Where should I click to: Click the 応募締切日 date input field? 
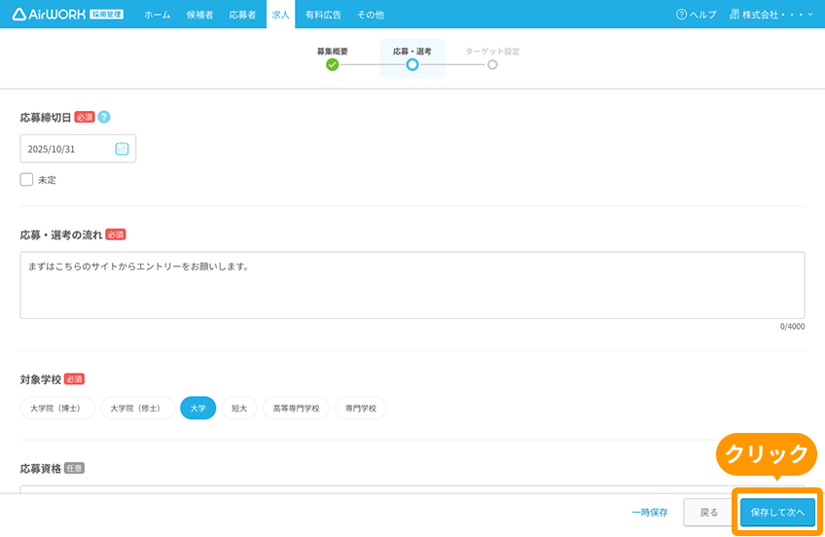coord(78,148)
